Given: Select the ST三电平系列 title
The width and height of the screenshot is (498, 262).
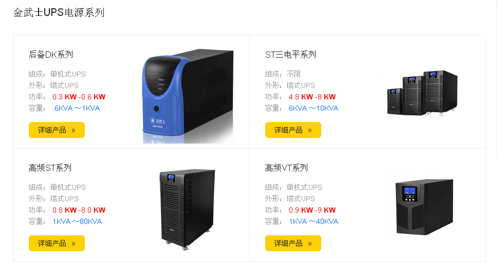Looking at the screenshot, I should tap(290, 55).
